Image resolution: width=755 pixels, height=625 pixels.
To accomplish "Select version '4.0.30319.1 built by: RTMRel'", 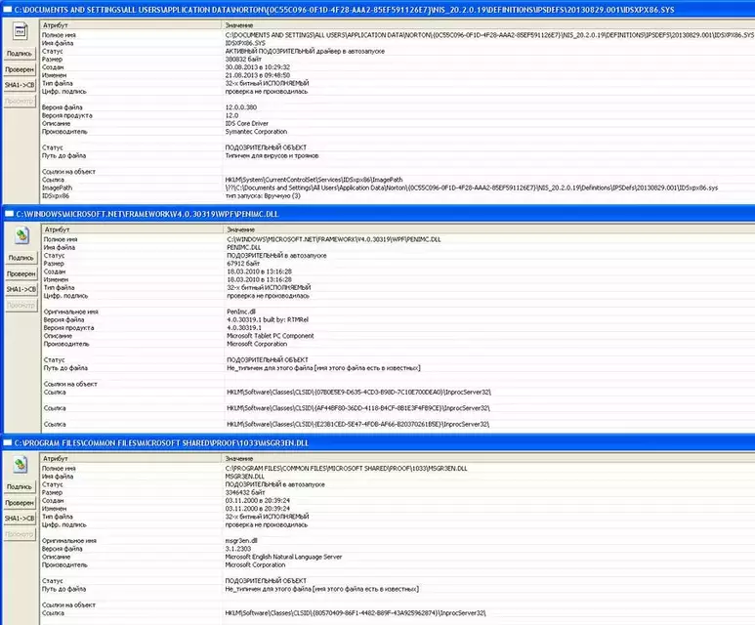I will click(x=268, y=319).
